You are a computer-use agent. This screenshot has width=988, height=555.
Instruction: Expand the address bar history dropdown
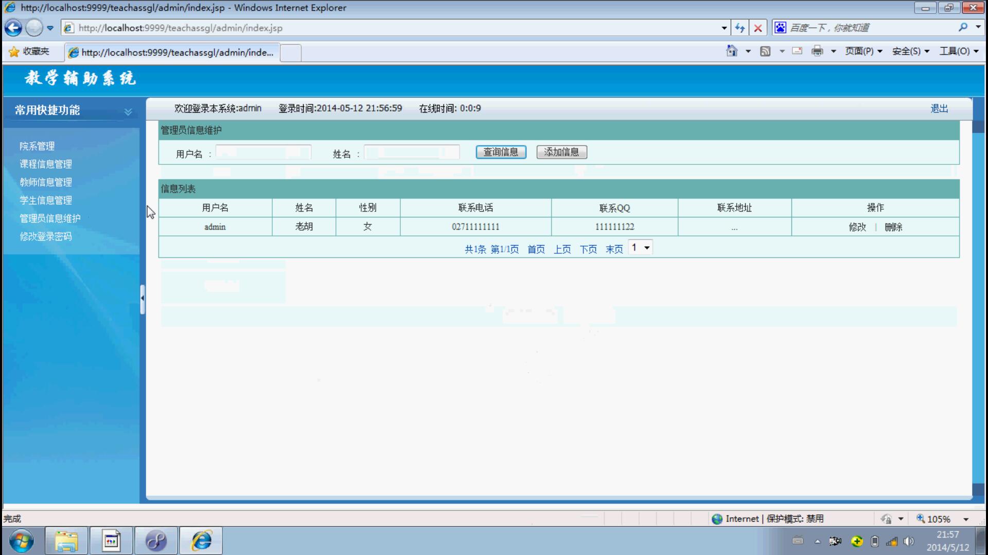[x=724, y=28]
